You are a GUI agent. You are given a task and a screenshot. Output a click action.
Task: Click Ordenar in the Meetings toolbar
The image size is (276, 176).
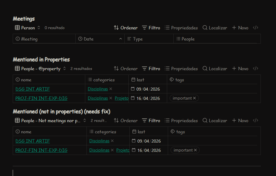click(x=125, y=28)
